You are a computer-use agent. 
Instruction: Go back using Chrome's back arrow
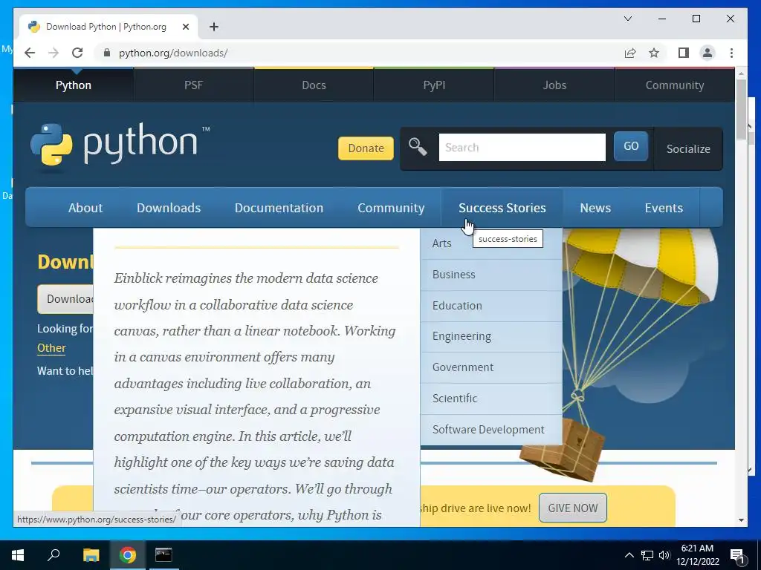[x=30, y=53]
